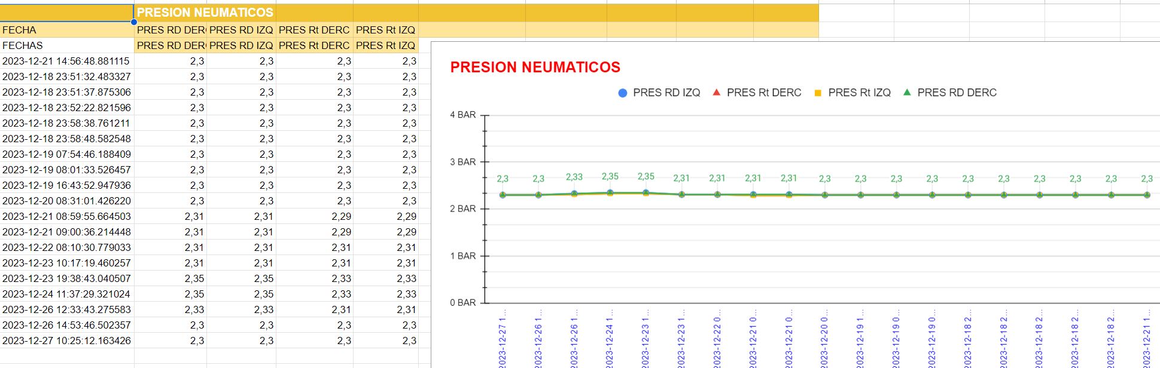Viewport: 1160px width, 368px height.
Task: Select date cell 2023-12-27 10:25:12.163426
Action: tap(66, 341)
